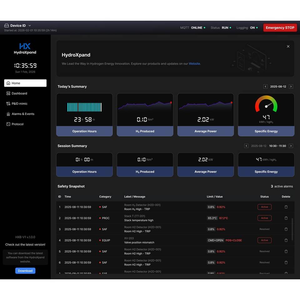The width and height of the screenshot is (300, 300).
Task: Delete Valve position mismatch alarm row
Action: [286, 240]
